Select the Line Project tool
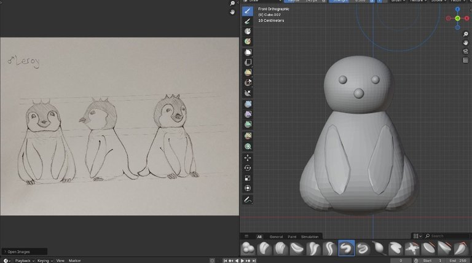 pos(248,93)
